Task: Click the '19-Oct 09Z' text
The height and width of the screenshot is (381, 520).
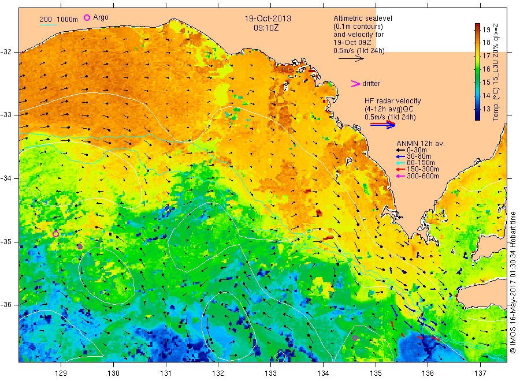Action: [352, 42]
